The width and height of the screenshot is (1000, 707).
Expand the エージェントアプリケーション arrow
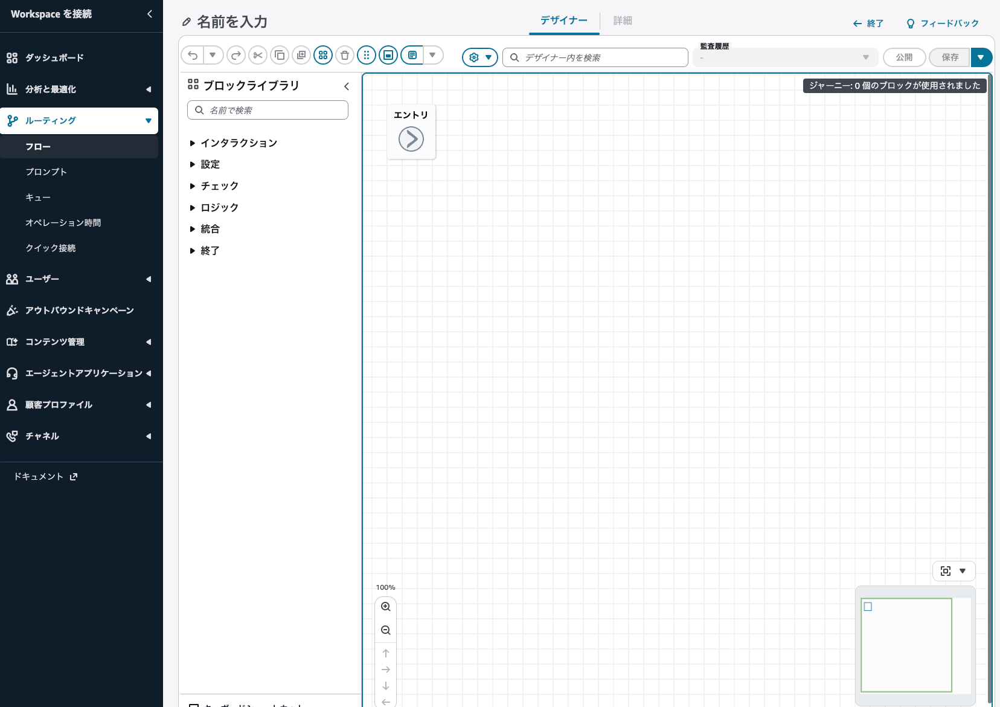click(x=149, y=373)
